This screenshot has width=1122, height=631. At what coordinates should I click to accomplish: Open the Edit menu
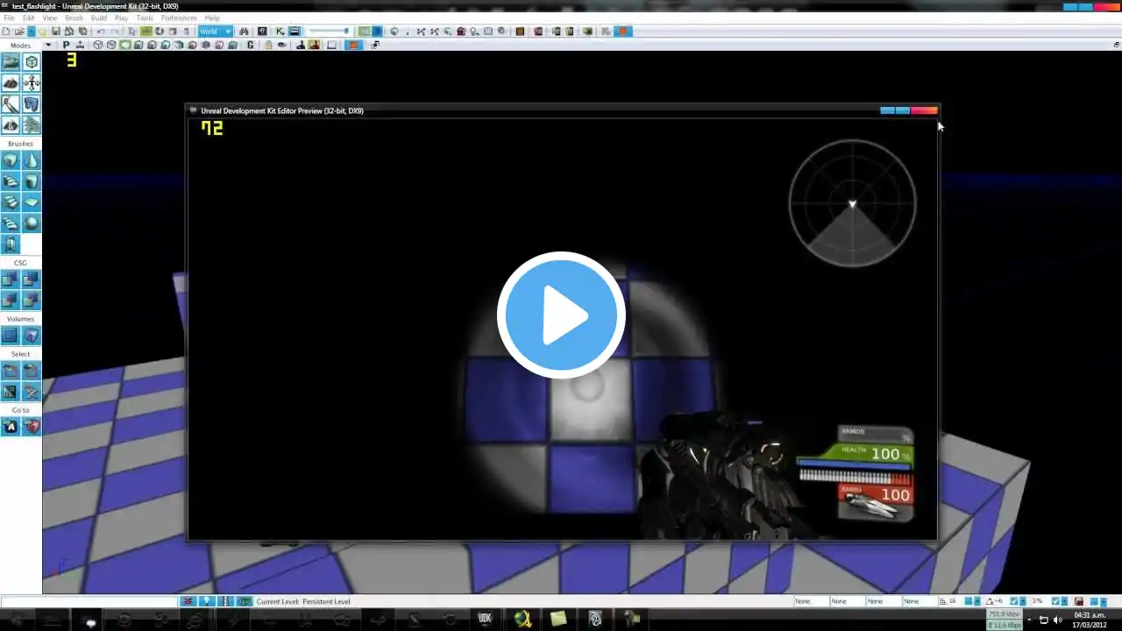[29, 18]
